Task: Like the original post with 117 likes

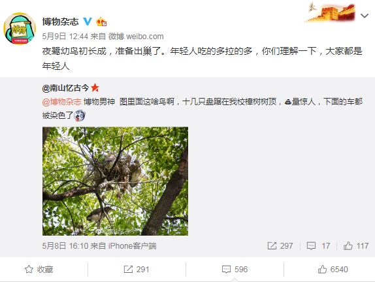Action: pyautogui.click(x=355, y=246)
